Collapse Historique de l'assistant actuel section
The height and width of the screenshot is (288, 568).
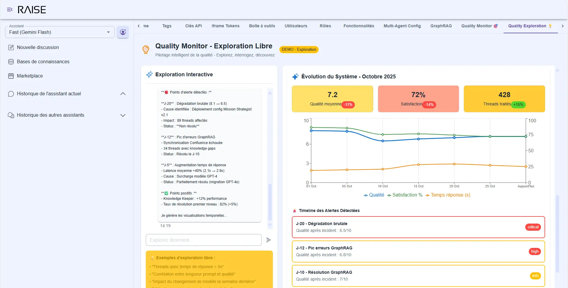[x=123, y=94]
